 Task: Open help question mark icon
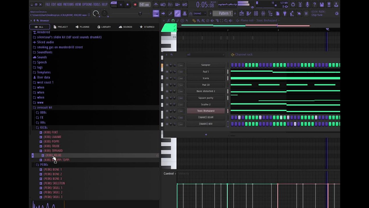[x=315, y=5]
